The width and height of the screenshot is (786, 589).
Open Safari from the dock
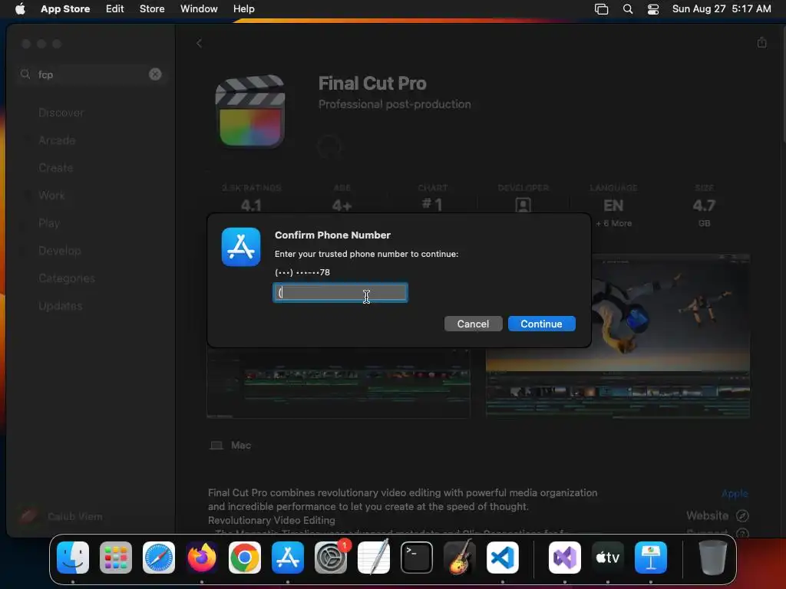(159, 558)
